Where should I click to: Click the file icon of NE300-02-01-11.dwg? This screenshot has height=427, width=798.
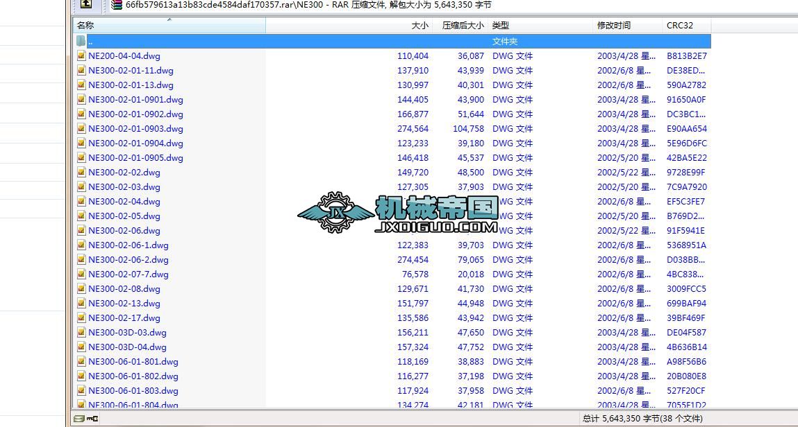81,71
